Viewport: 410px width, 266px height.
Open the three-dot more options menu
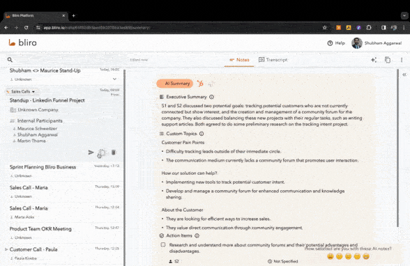pos(402,60)
